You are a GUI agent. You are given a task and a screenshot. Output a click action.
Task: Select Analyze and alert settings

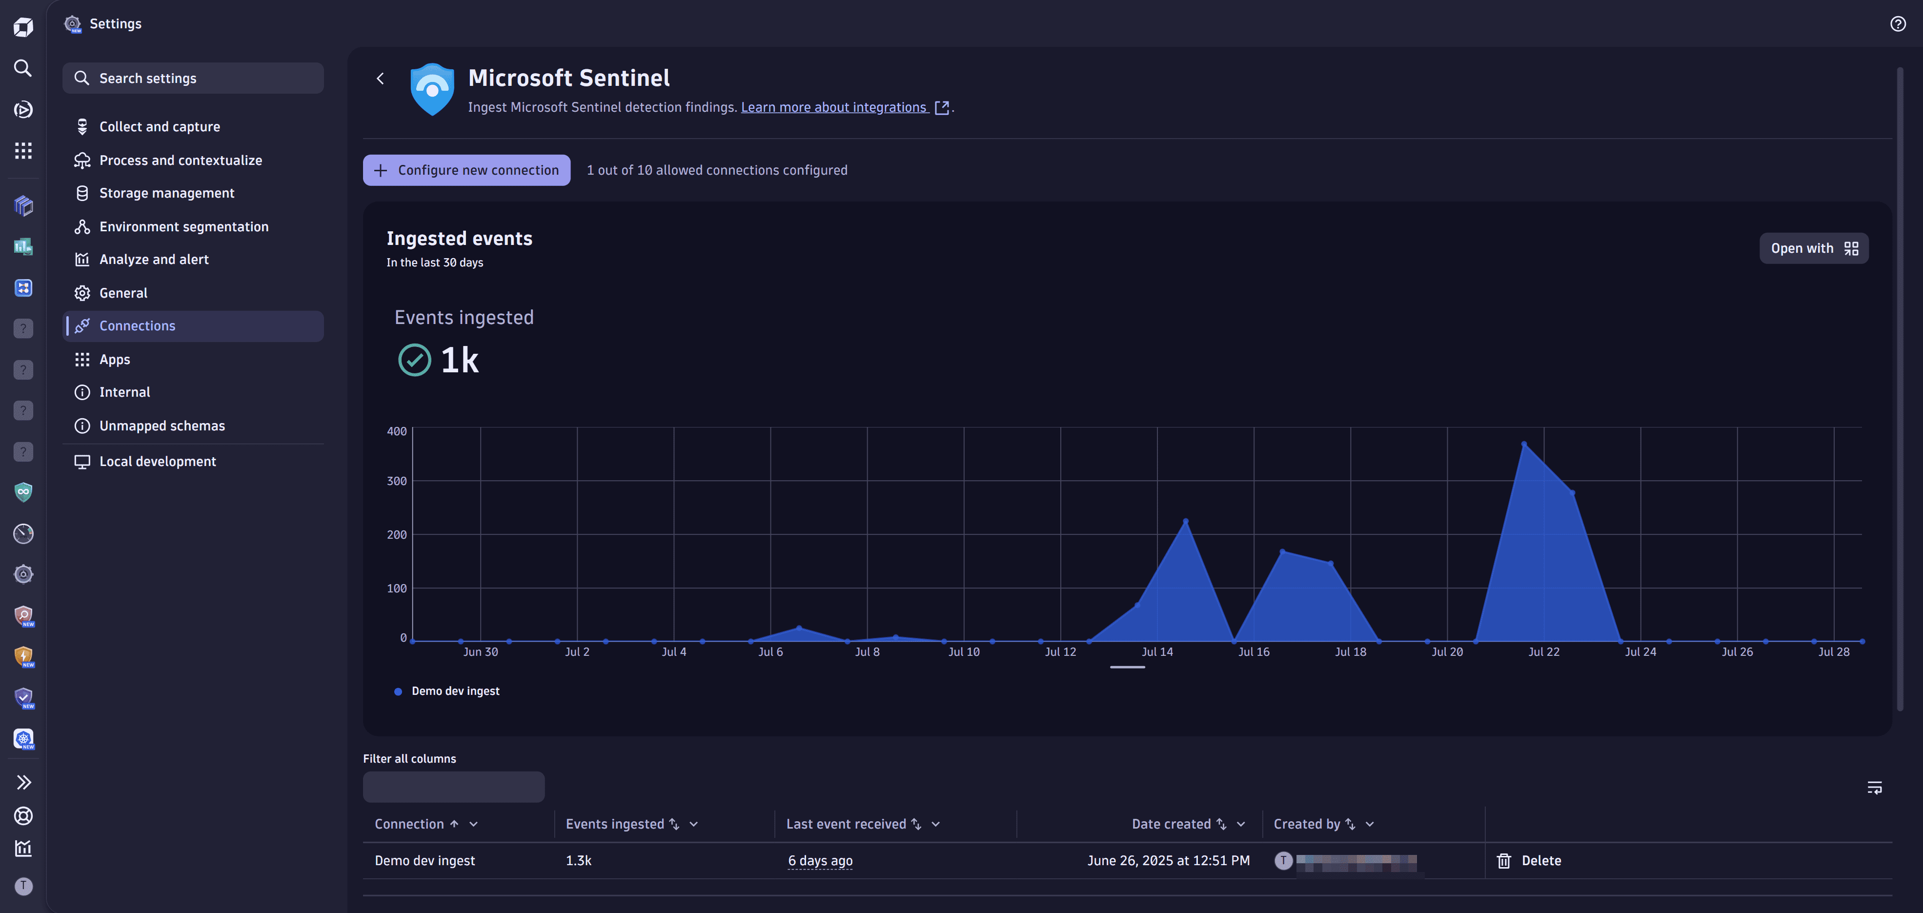pyautogui.click(x=193, y=259)
